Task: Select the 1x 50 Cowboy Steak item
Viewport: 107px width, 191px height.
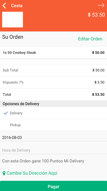Action: [53, 53]
